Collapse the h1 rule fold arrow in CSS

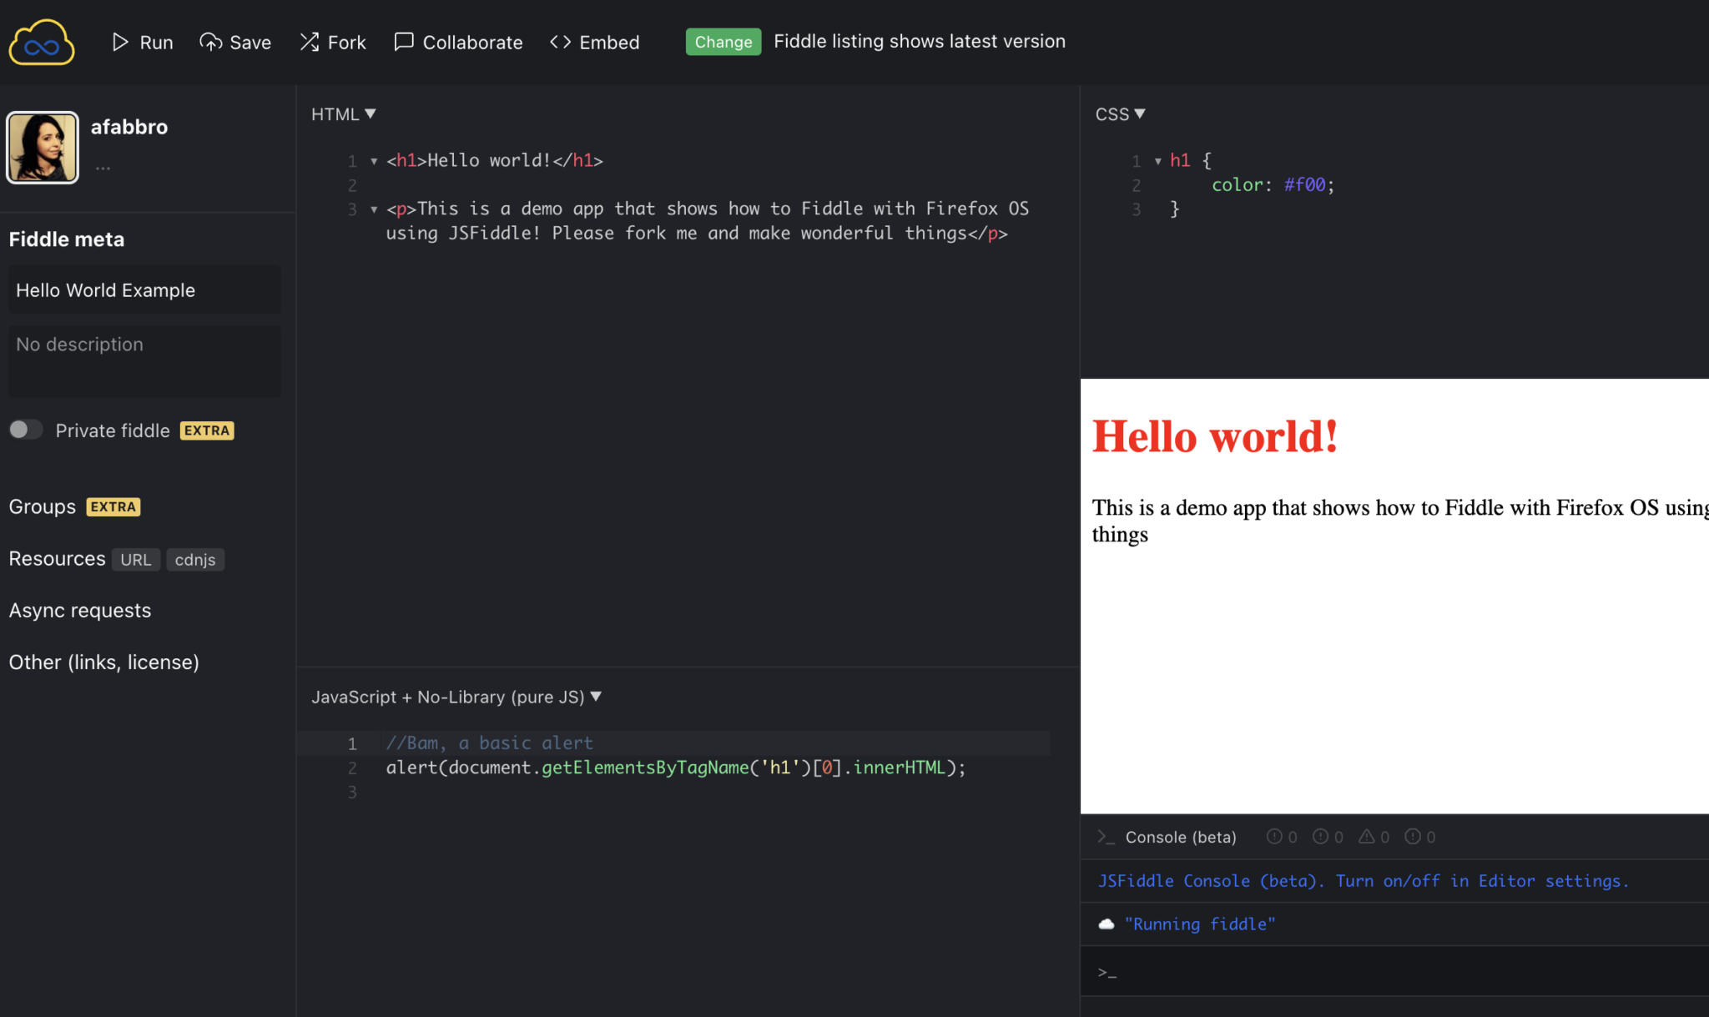[x=1158, y=161]
